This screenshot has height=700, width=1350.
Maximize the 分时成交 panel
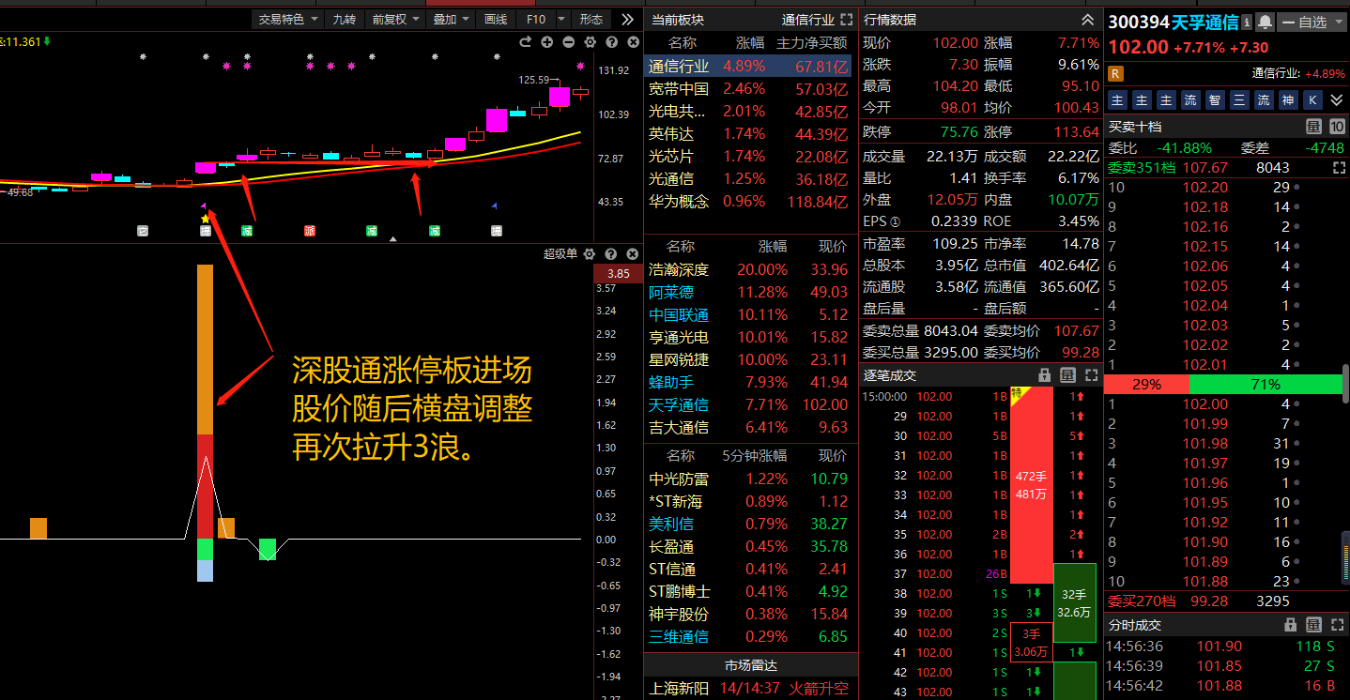point(1338,625)
